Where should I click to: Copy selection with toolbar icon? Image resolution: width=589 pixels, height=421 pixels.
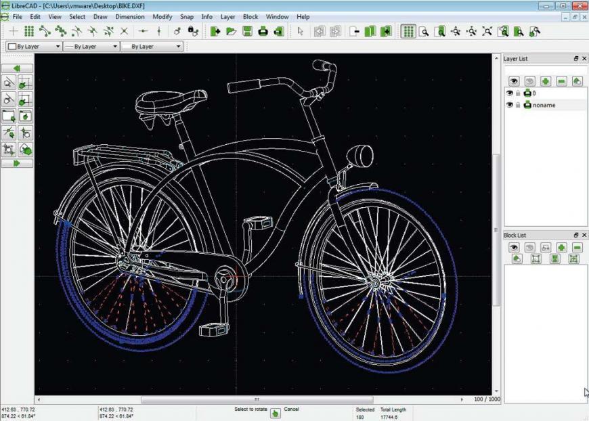click(370, 31)
